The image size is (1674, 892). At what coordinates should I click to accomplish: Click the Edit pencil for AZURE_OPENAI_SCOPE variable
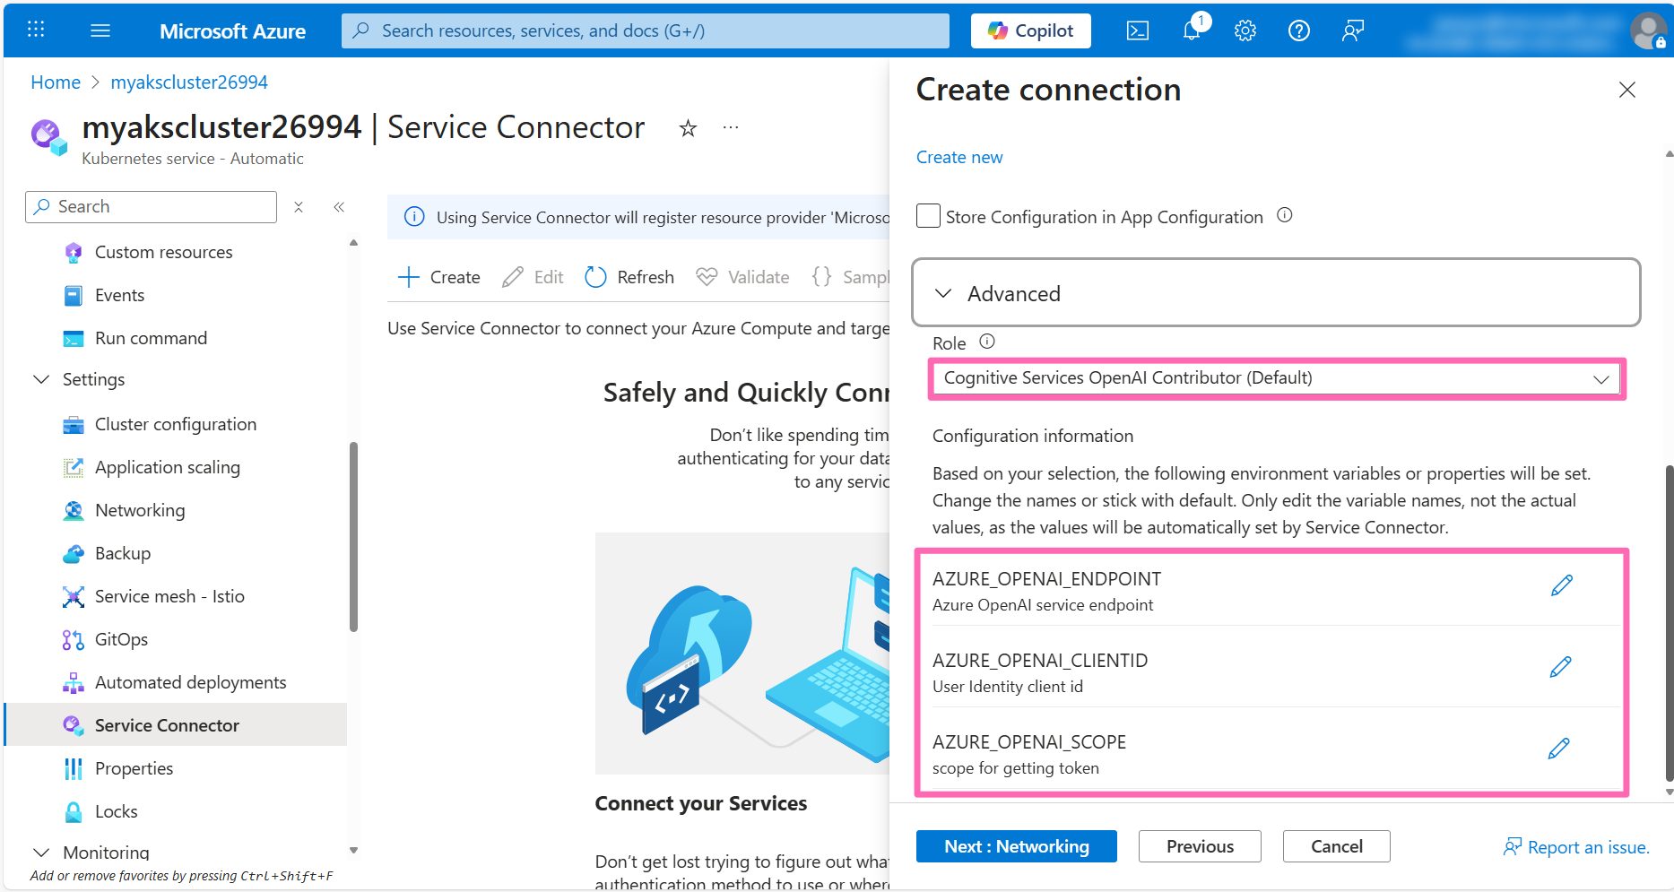(x=1560, y=748)
